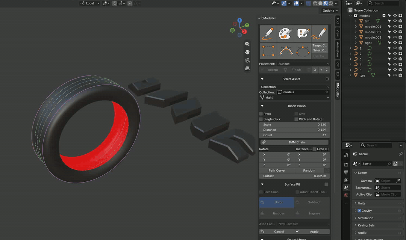Viewport: 406px width, 240px height.
Task: Toggle the camera view icon in viewport
Action: (x=247, y=60)
